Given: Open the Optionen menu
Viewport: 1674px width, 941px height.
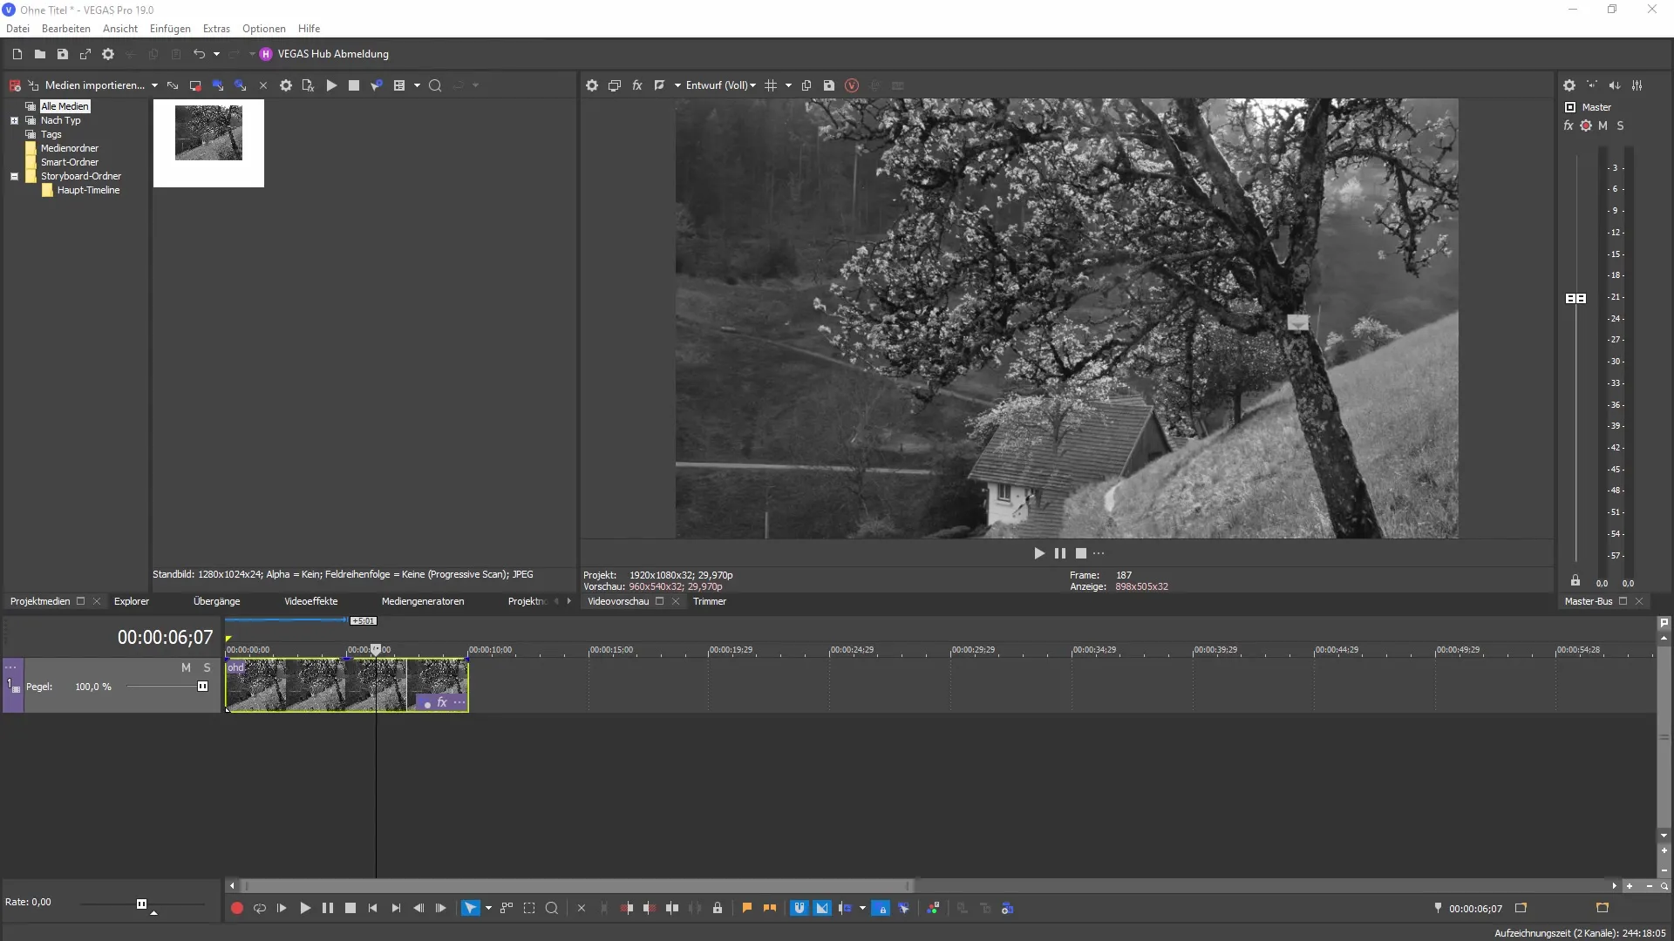Looking at the screenshot, I should coord(263,29).
